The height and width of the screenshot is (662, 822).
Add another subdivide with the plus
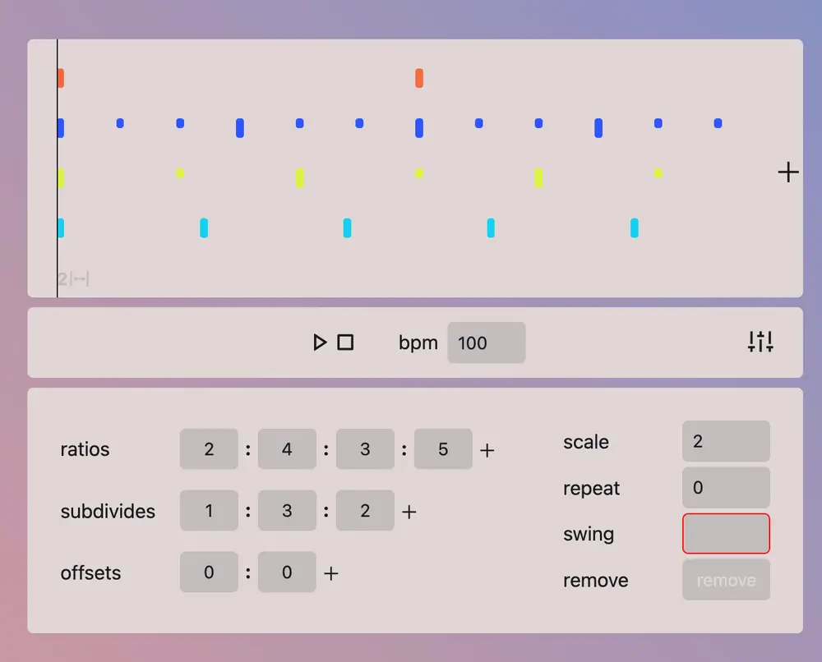pos(409,512)
